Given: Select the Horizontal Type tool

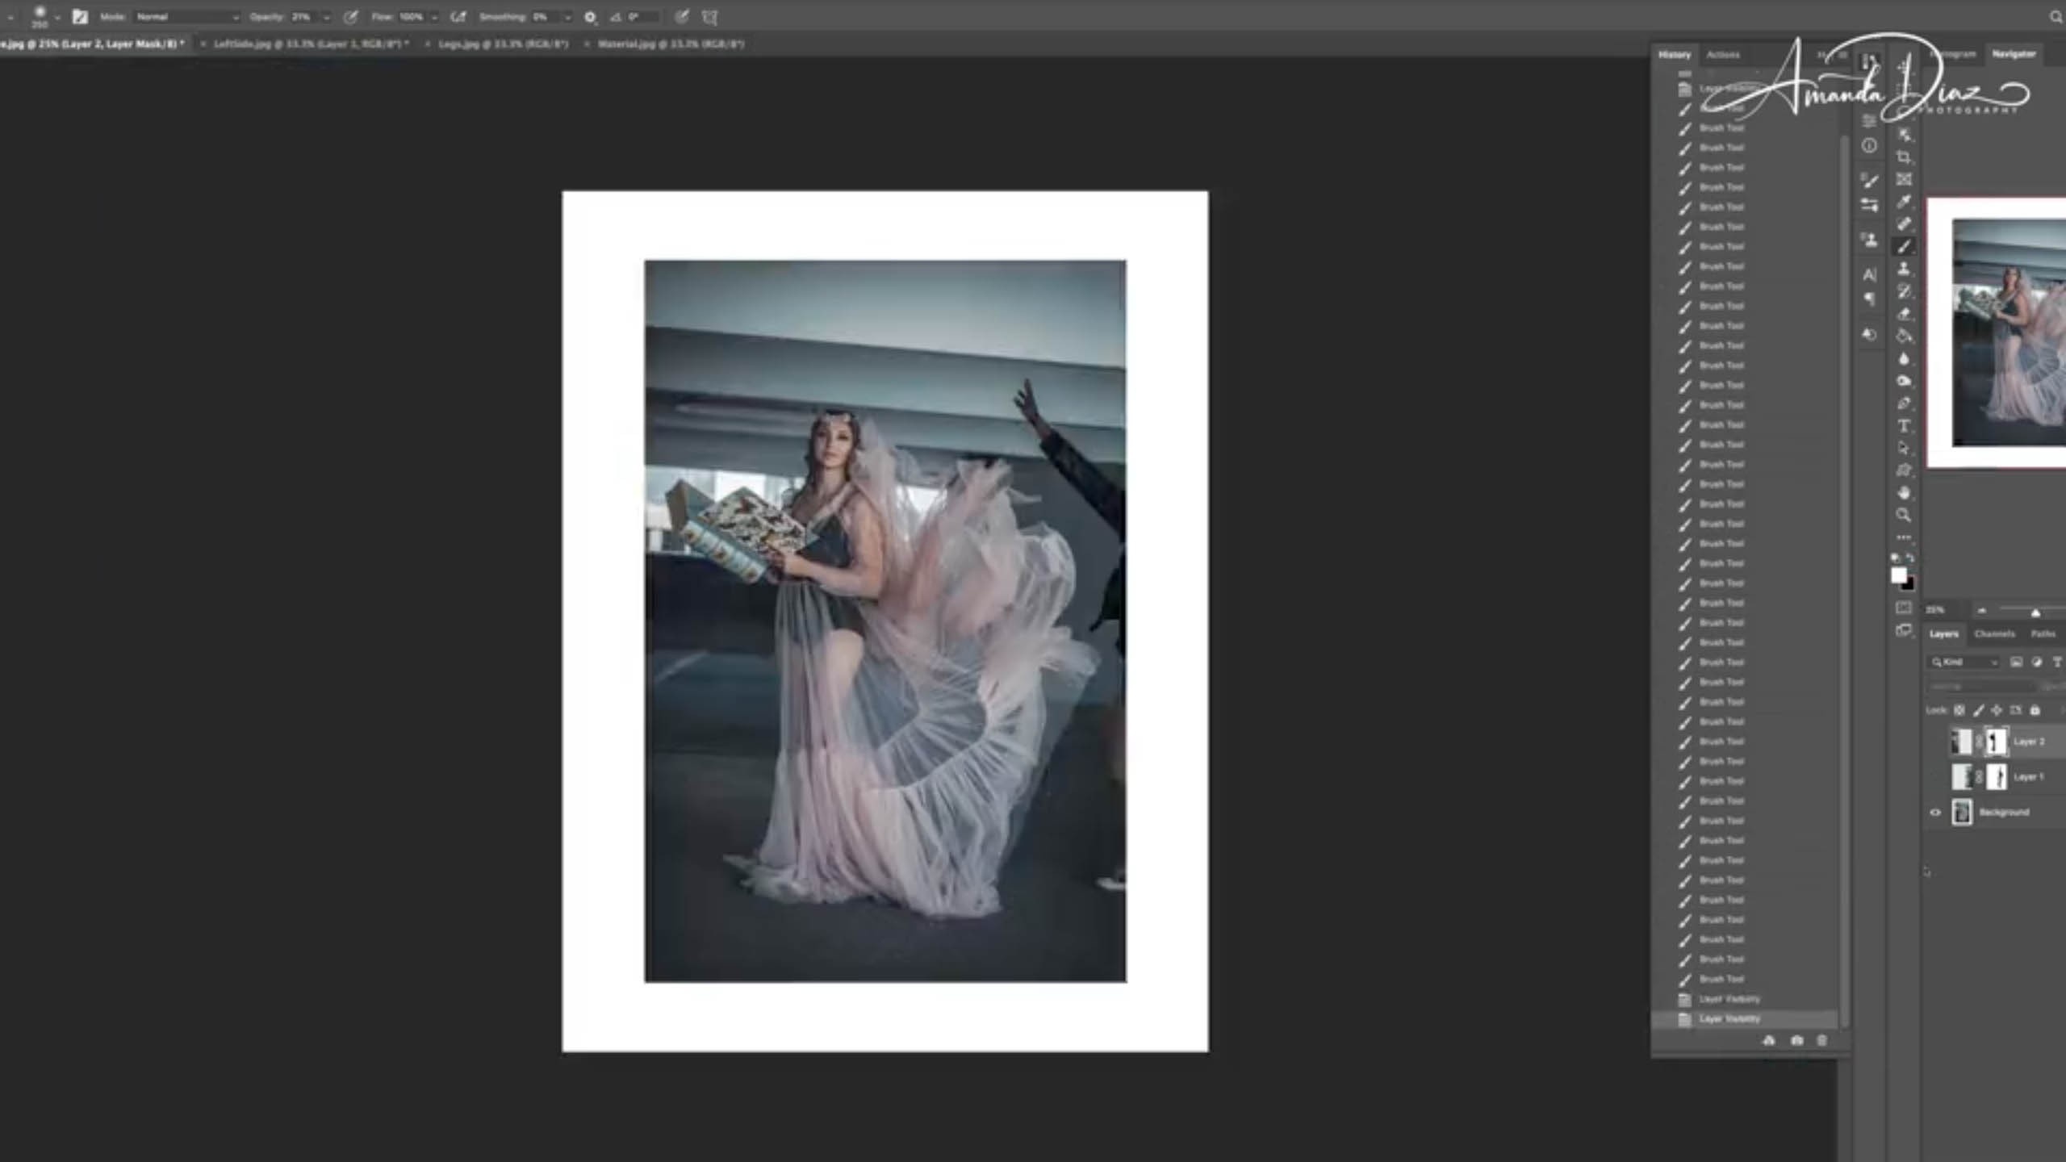Looking at the screenshot, I should [x=1904, y=426].
